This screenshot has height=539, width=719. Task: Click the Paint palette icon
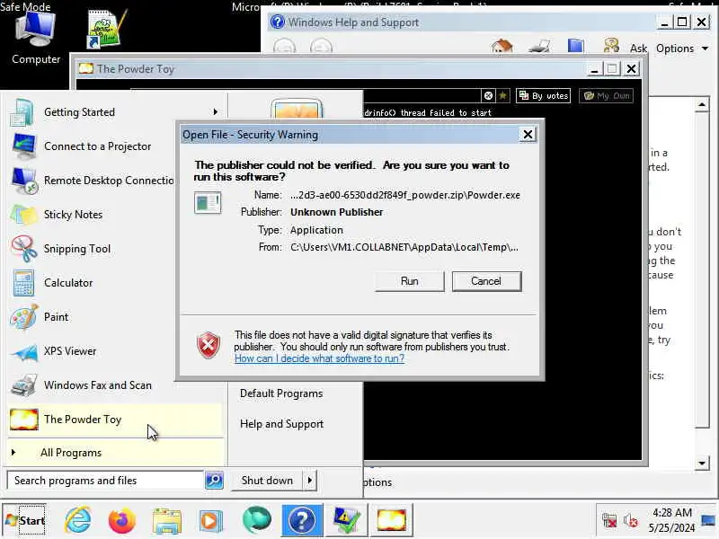pyautogui.click(x=24, y=317)
